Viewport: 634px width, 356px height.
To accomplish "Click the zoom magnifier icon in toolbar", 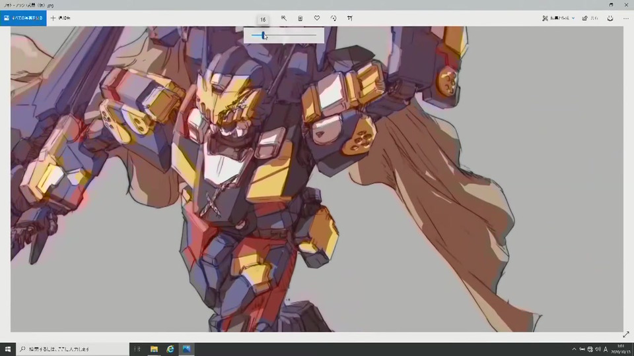I will pos(284,18).
